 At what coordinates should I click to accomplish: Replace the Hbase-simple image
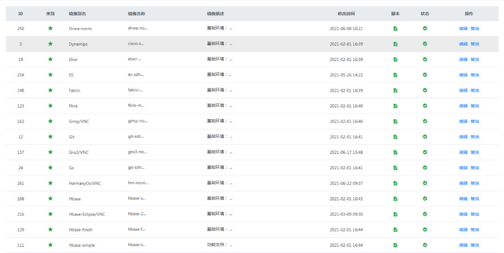click(x=475, y=245)
